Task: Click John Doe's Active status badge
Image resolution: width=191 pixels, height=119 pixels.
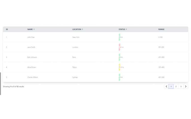Action: [121, 37]
